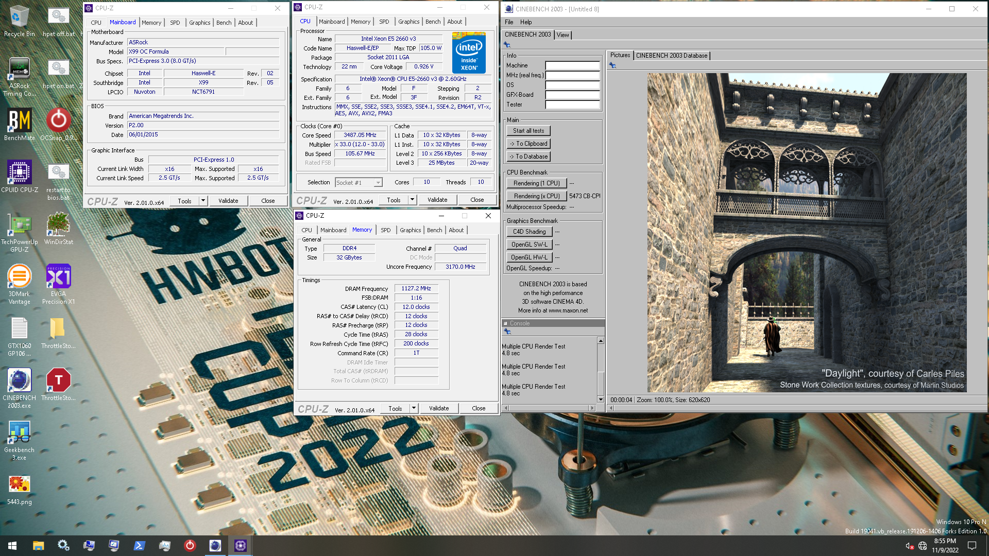Open Windows Start menu
Image resolution: width=989 pixels, height=556 pixels.
tap(12, 546)
